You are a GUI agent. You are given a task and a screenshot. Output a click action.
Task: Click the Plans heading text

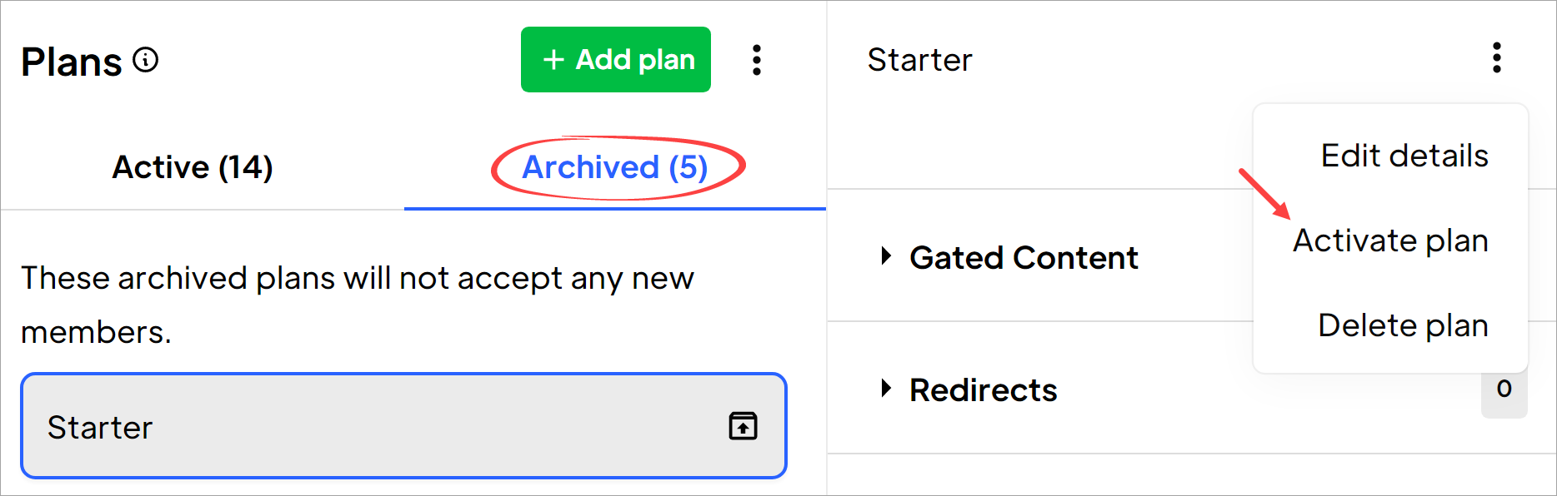tap(72, 62)
